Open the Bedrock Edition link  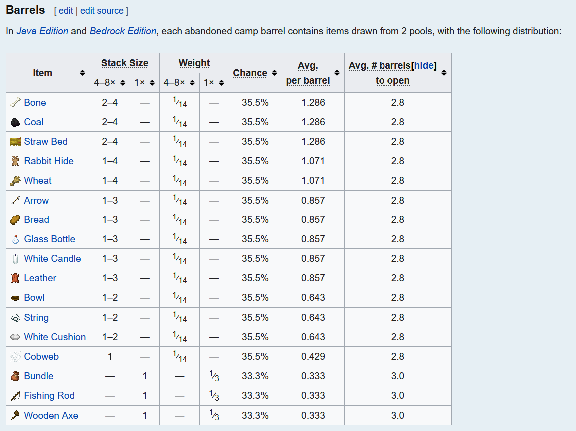(123, 31)
